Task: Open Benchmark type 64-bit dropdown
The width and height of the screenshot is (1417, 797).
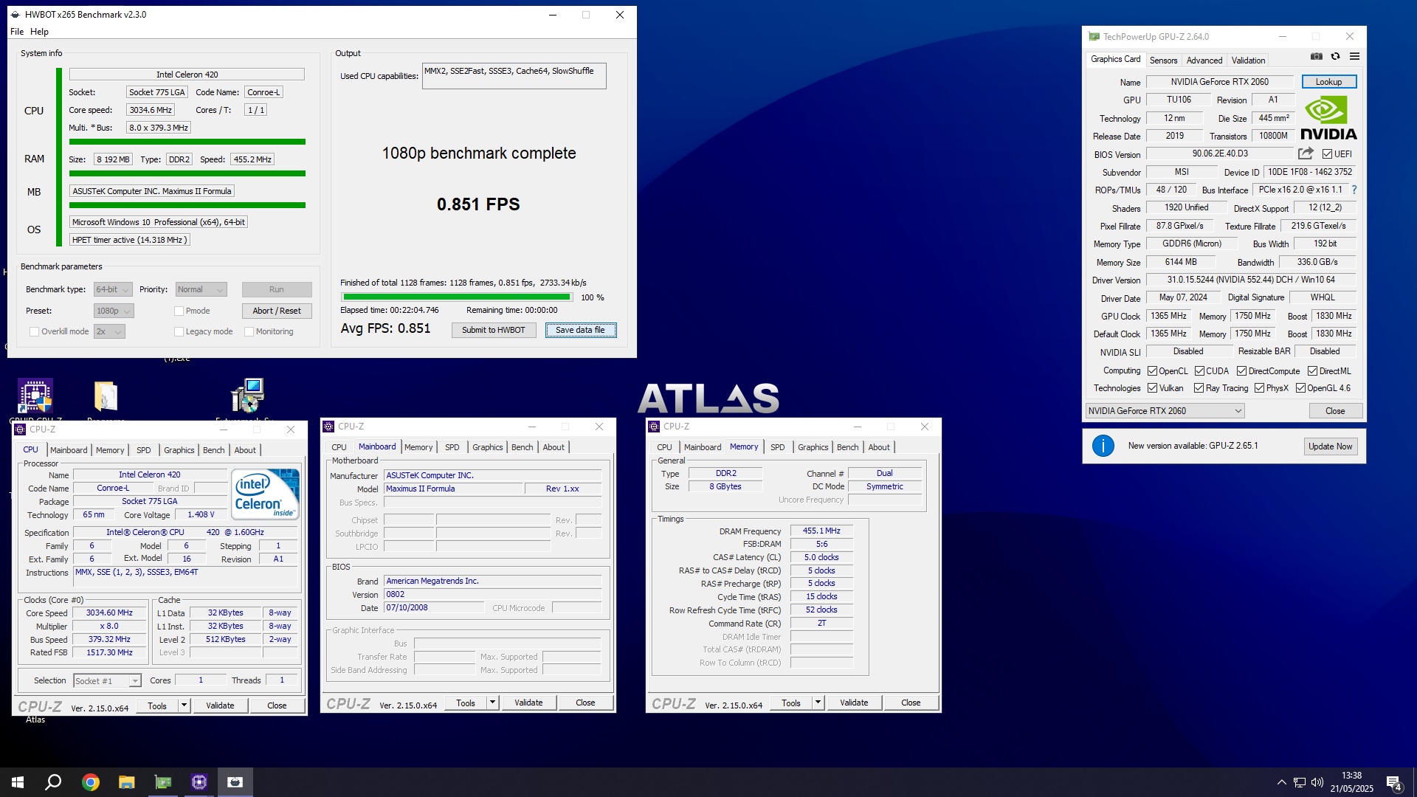Action: click(113, 289)
